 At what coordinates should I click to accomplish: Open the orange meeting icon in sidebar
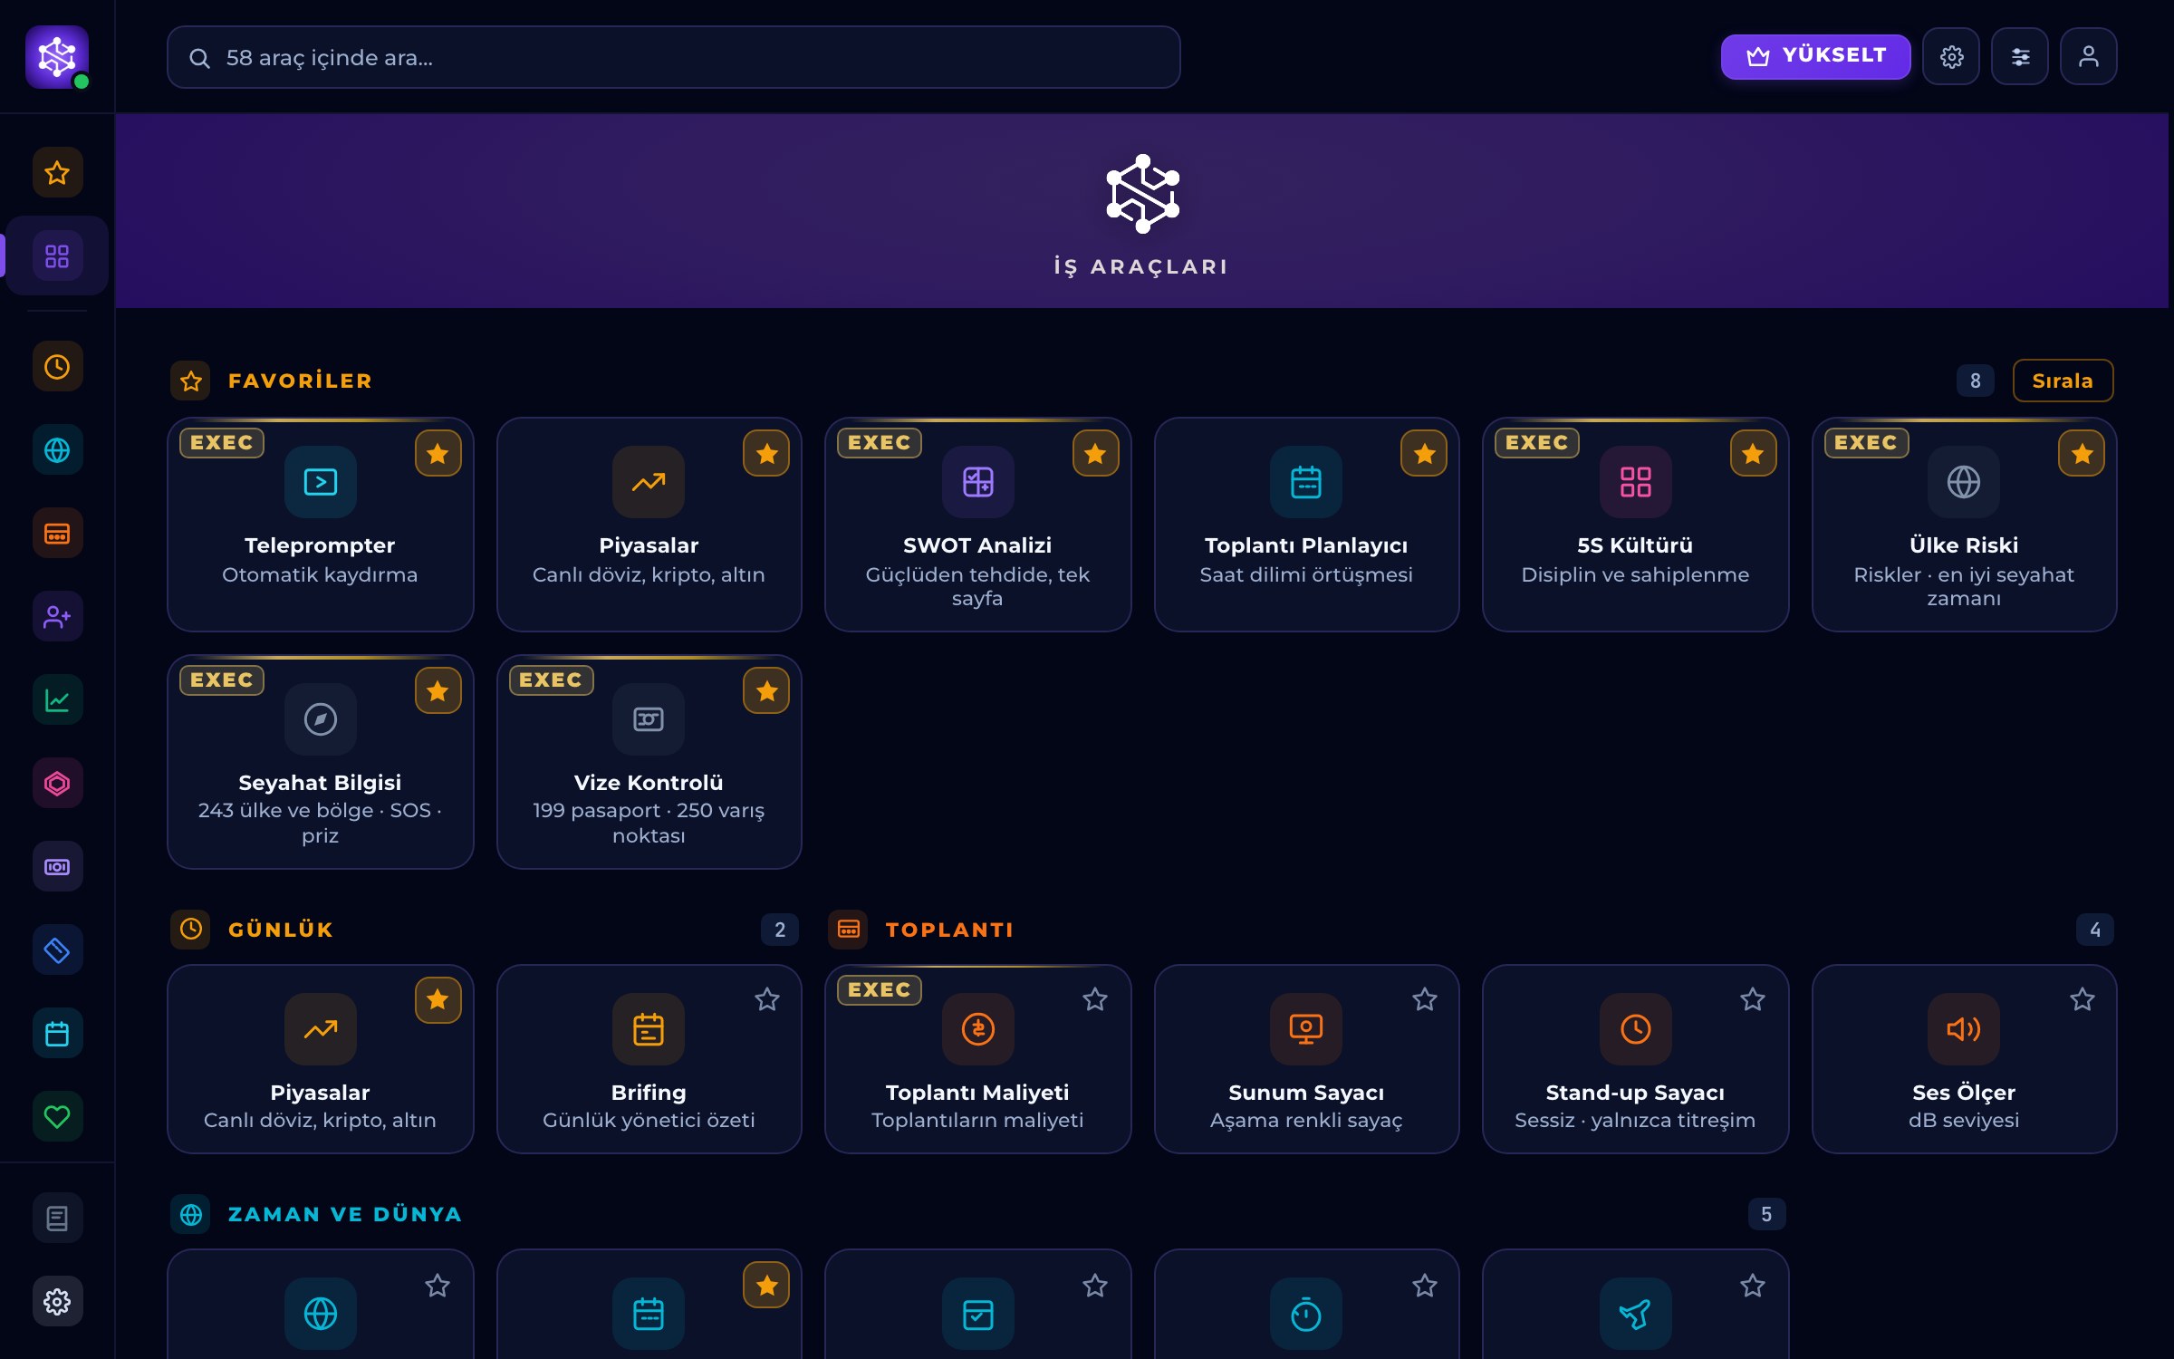[x=57, y=534]
